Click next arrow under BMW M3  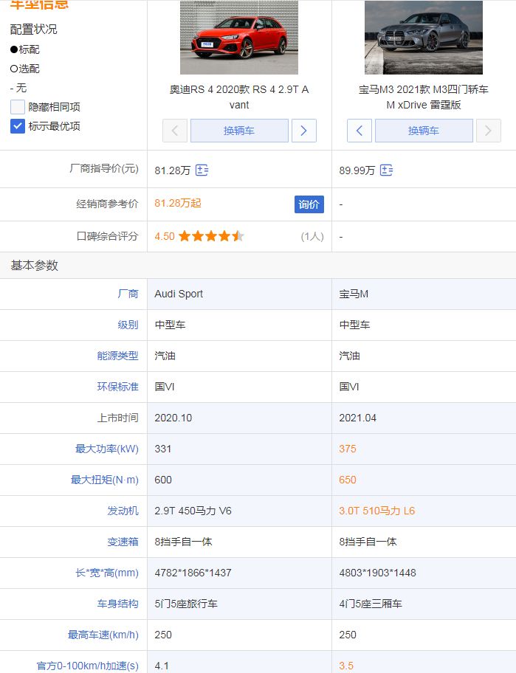point(489,131)
